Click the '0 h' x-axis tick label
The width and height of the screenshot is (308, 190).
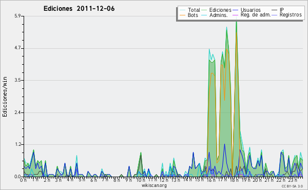pos(23,180)
